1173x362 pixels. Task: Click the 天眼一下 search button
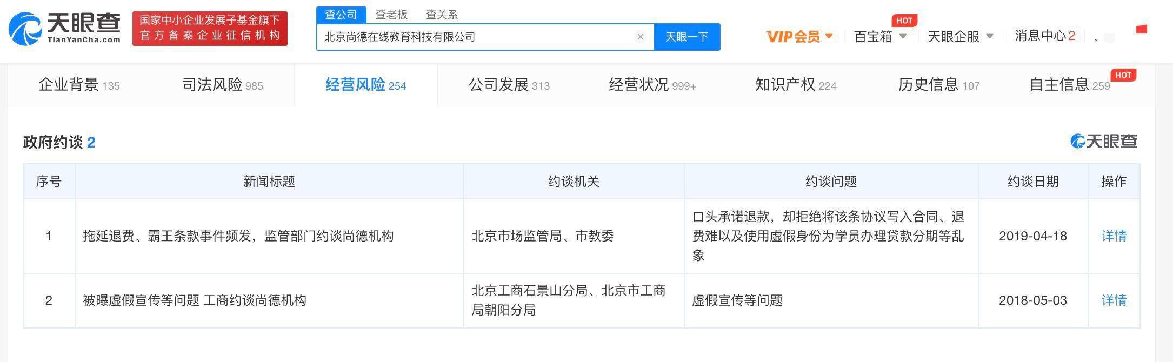coord(687,37)
